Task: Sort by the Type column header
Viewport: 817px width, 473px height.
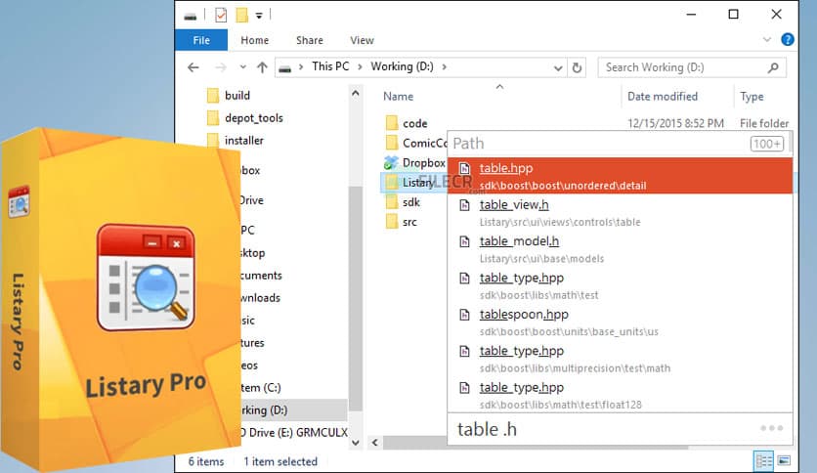Action: tap(752, 97)
